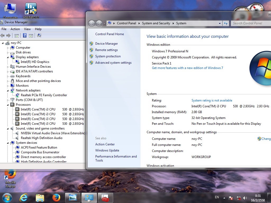Collapse the Display adapters node
The width and height of the screenshot is (271, 203).
pos(8,57)
